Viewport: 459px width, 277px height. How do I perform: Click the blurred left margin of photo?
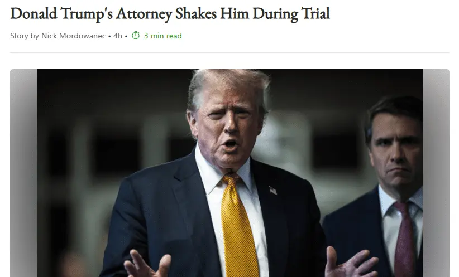click(23, 173)
